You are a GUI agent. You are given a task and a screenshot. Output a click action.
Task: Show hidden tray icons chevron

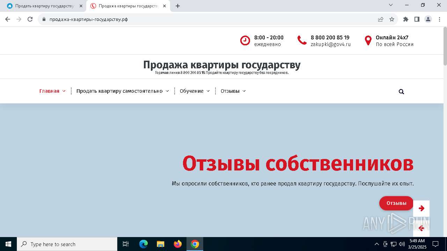(376, 244)
